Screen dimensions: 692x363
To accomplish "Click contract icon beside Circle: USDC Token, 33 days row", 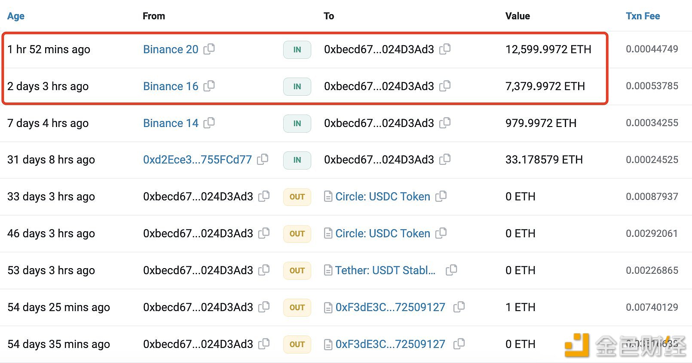I will click(x=328, y=197).
